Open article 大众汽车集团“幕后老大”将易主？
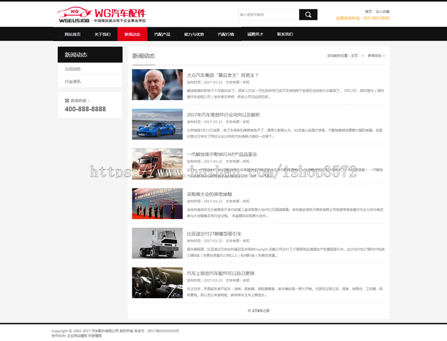This screenshot has width=447, height=341. click(222, 75)
